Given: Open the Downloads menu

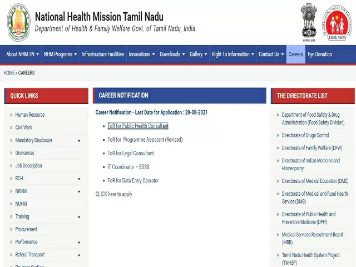Looking at the screenshot, I should tap(172, 55).
